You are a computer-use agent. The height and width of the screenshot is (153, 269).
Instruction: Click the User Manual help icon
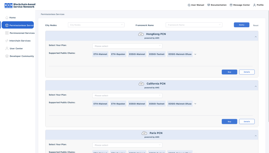pos(189,5)
